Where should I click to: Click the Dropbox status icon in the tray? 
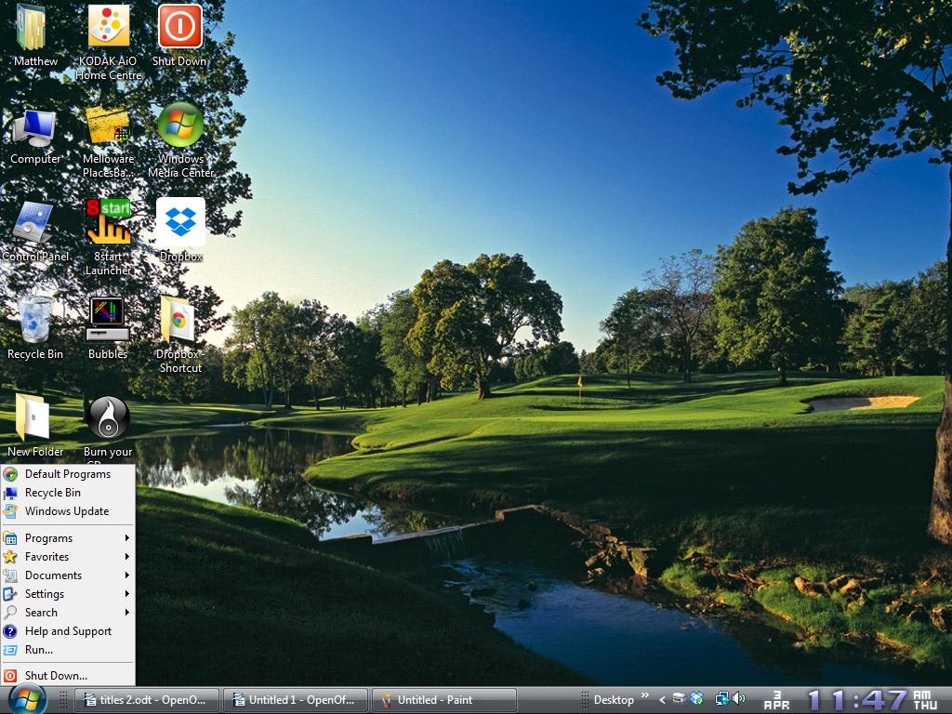point(696,697)
